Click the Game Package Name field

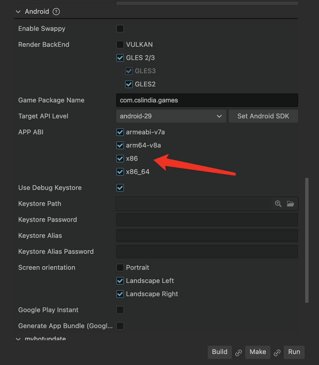(207, 100)
